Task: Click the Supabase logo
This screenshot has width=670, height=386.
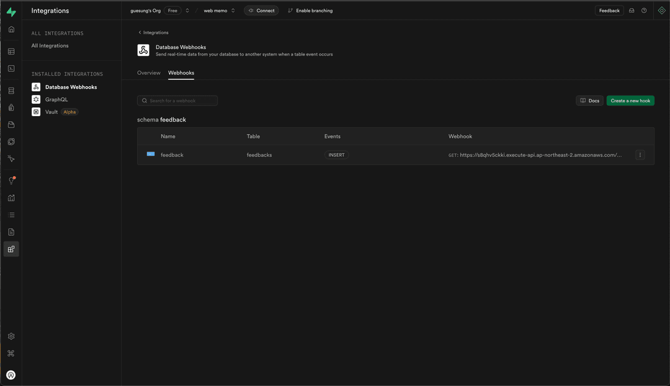Action: pos(11,12)
